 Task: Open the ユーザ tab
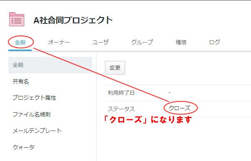[x=100, y=42]
